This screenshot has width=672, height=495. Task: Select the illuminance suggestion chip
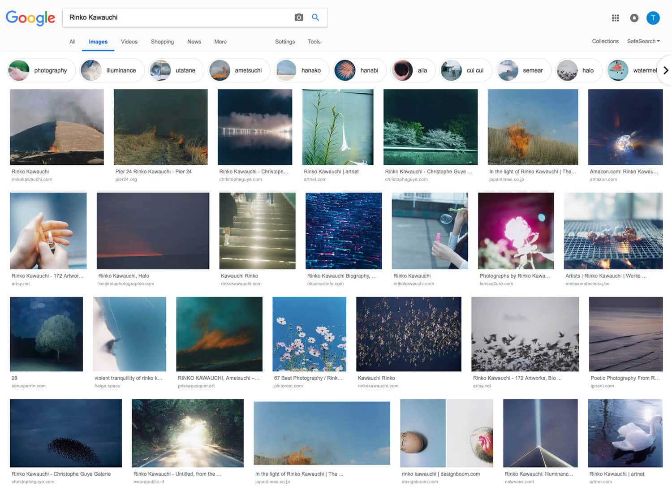[x=112, y=70]
